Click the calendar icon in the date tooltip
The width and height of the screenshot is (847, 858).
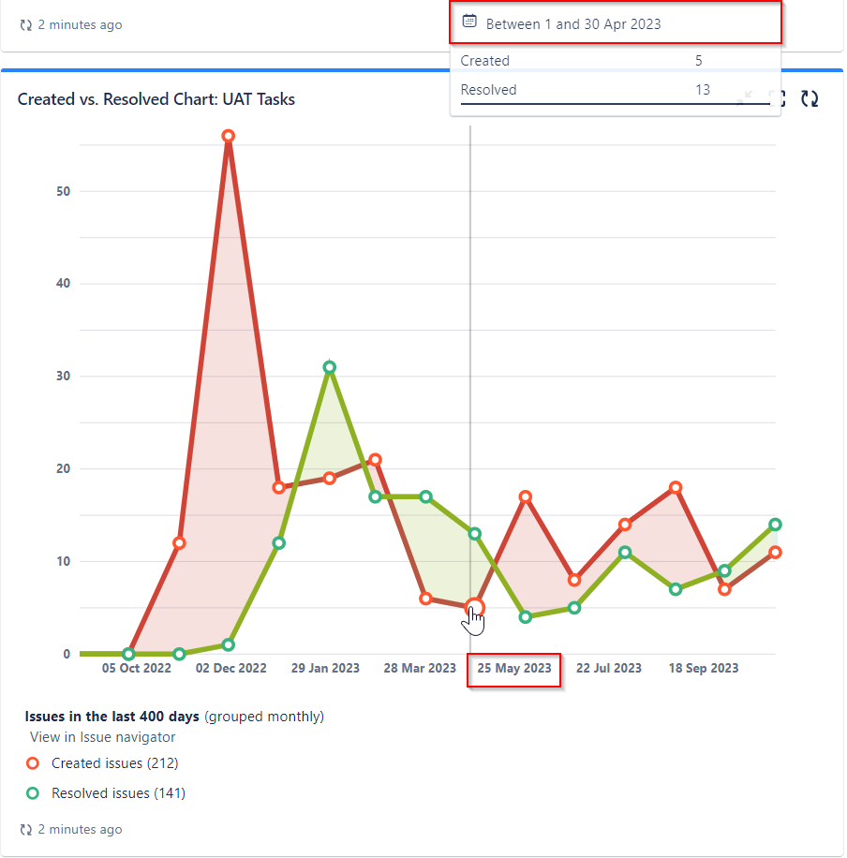point(469,22)
